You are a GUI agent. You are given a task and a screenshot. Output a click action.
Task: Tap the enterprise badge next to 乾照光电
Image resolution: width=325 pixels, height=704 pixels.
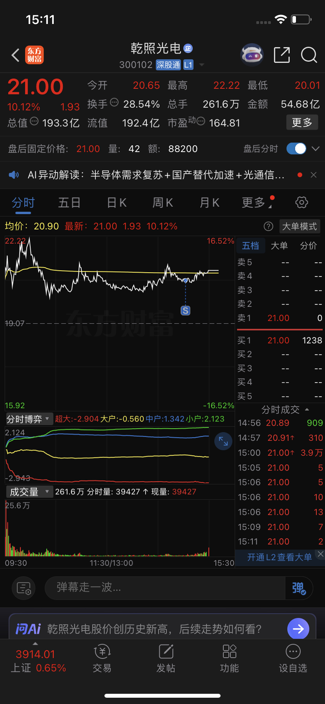pos(188,48)
